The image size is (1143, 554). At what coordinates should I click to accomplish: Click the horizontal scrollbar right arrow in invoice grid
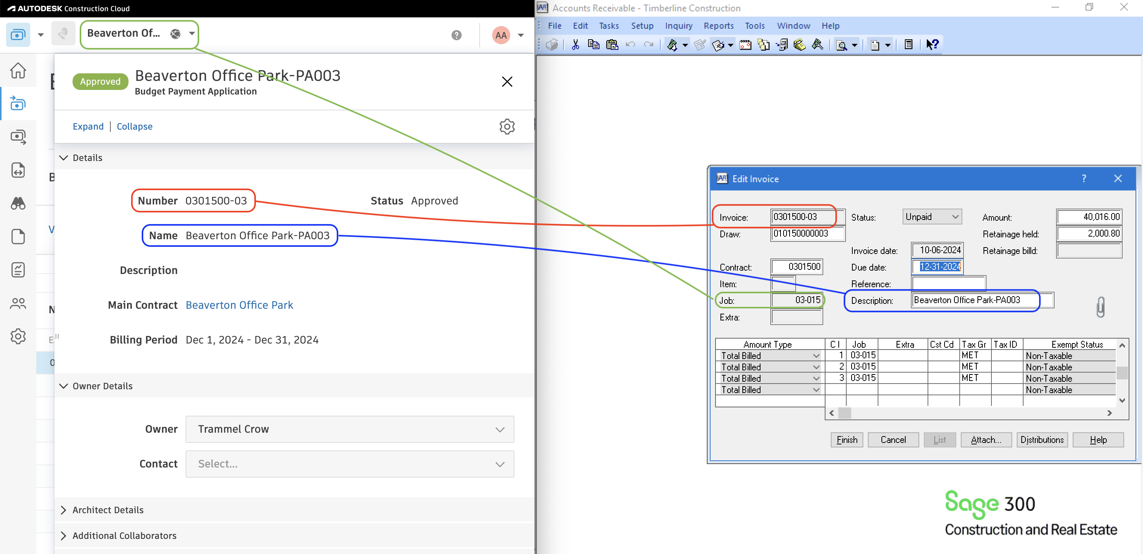[x=1109, y=413]
